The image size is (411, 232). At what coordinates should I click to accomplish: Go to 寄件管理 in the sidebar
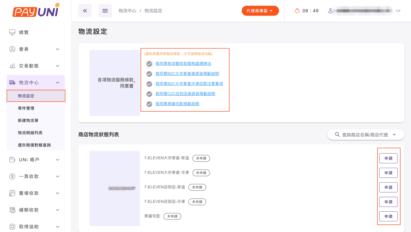pyautogui.click(x=26, y=108)
